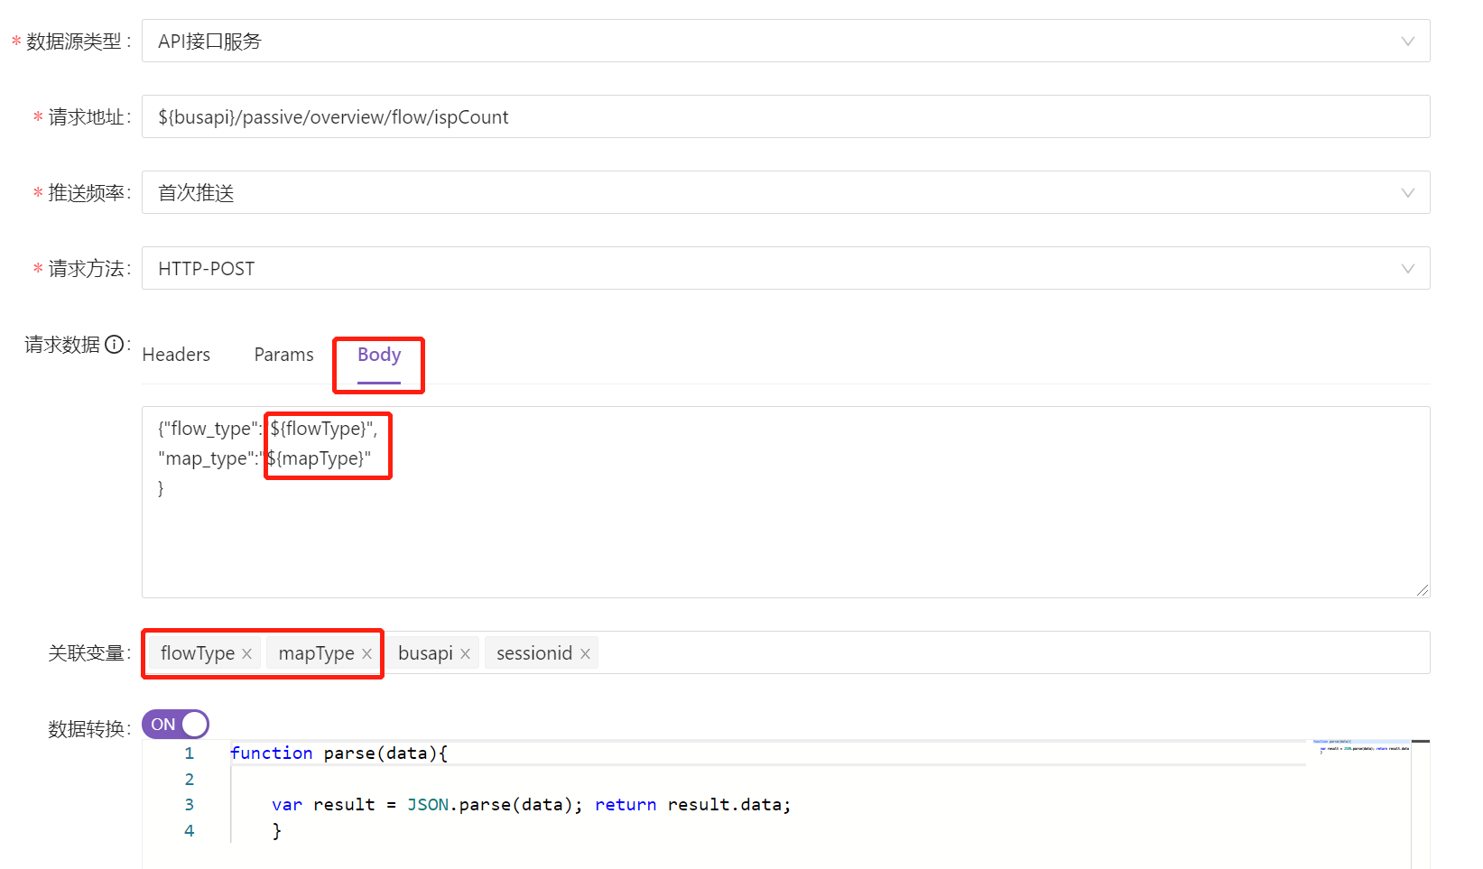Remove the mapType variable tag

pyautogui.click(x=366, y=654)
